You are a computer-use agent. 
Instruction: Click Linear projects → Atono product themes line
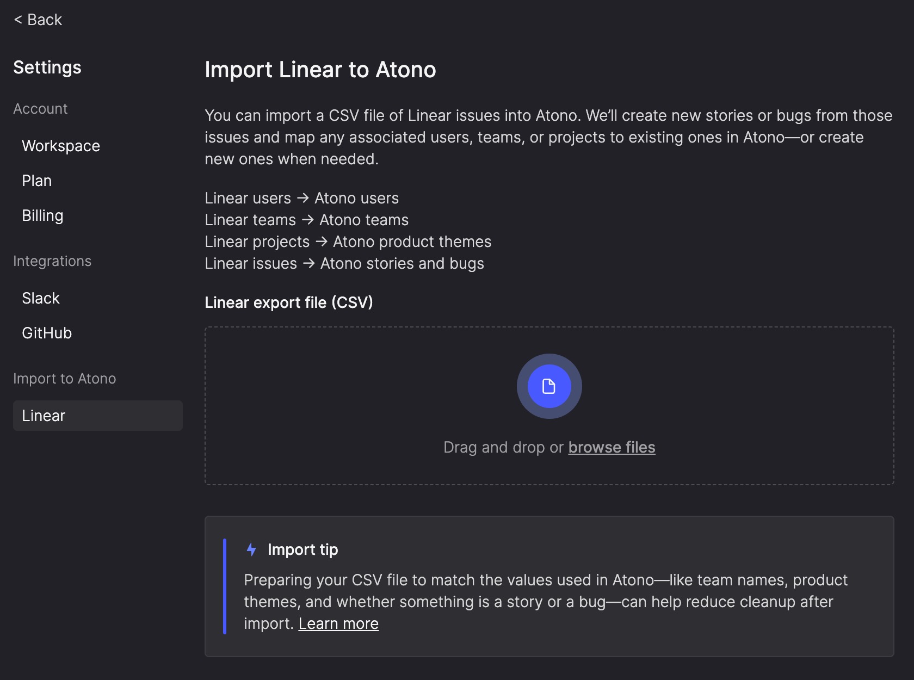(x=348, y=242)
